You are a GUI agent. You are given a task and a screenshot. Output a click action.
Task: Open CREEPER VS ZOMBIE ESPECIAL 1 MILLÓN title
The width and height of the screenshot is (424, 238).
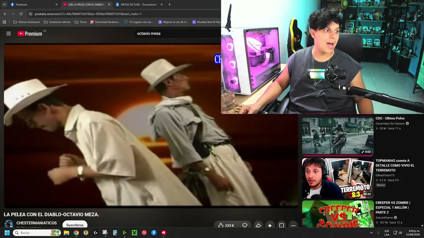tap(393, 208)
